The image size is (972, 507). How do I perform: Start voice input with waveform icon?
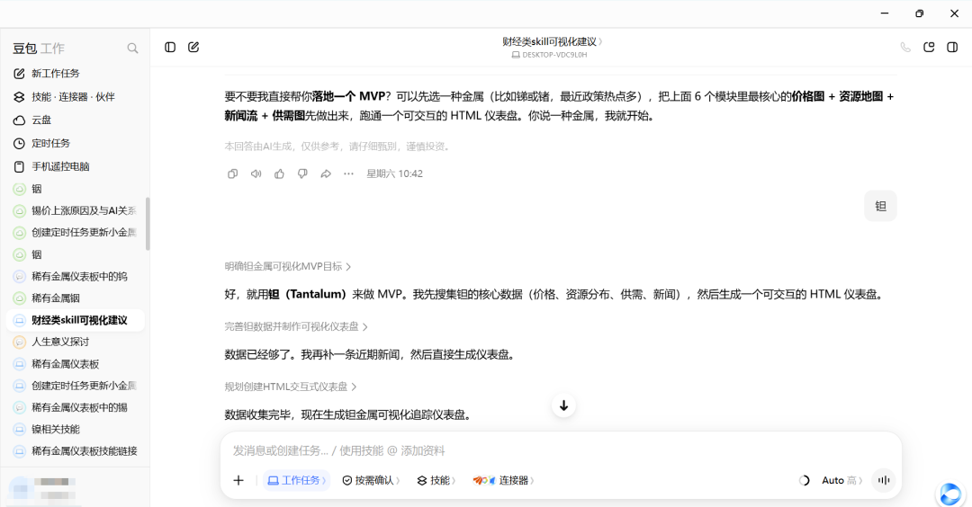point(884,480)
